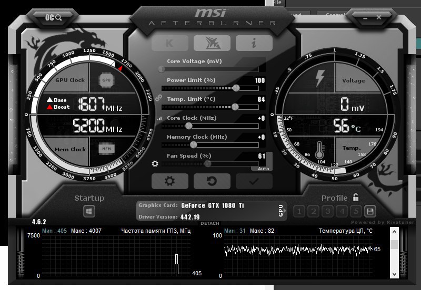Click the DETACH monitor label
421x290 pixels.
209,223
